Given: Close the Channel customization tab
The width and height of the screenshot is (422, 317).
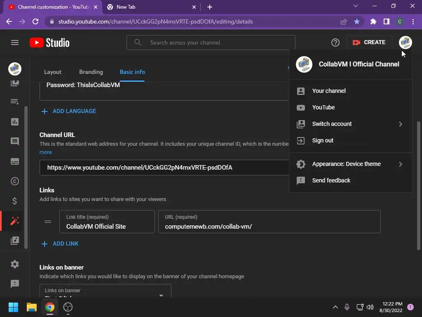Looking at the screenshot, I should tap(96, 7).
